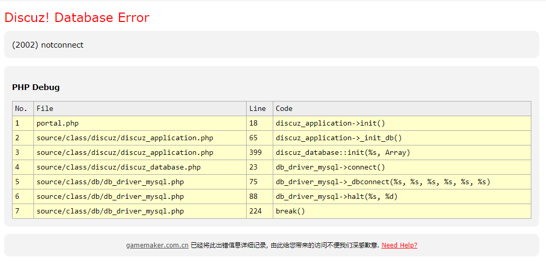This screenshot has height=270, width=546.
Task: Select the break() code cell
Action: point(290,211)
